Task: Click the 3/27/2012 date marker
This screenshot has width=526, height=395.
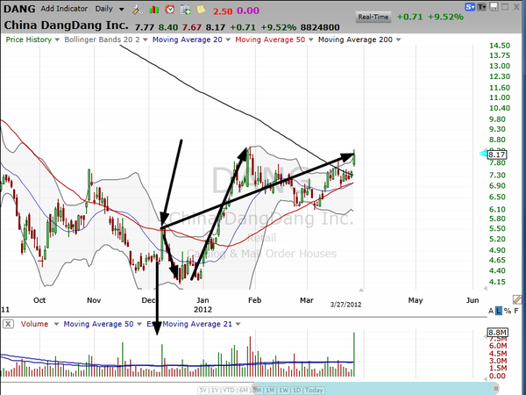Action: point(346,305)
